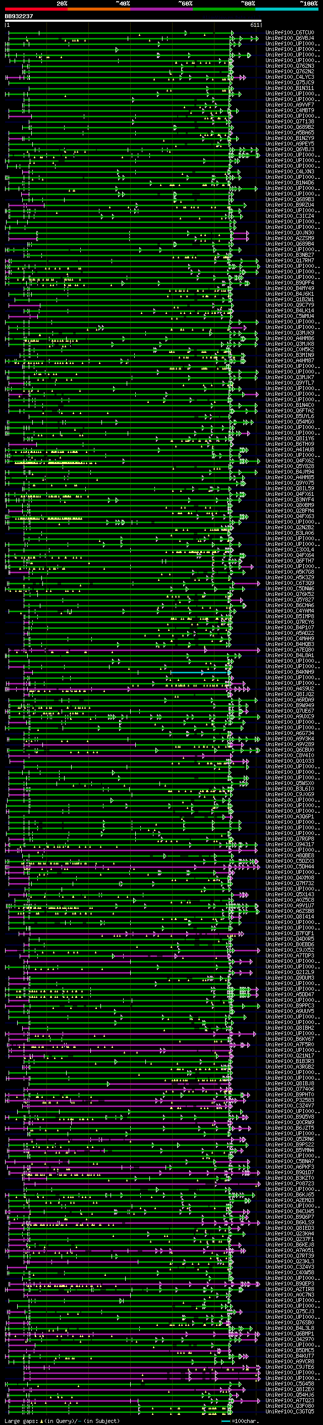Select the UniRef100_Q23KA4 entry
The width and height of the screenshot is (323, 1425).
click(x=290, y=1233)
